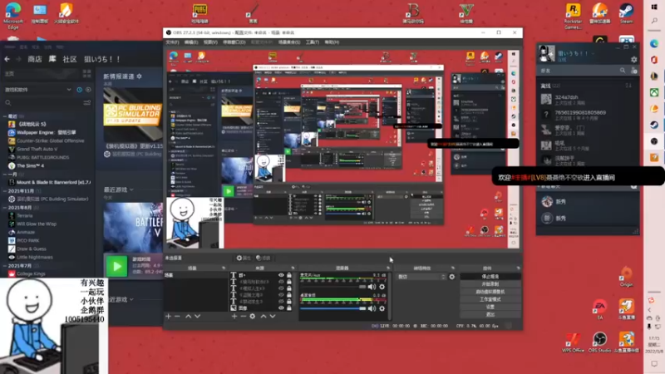Screen dimensions: 665x374
Task: Open desktop audio channel gear settings
Action: click(382, 308)
